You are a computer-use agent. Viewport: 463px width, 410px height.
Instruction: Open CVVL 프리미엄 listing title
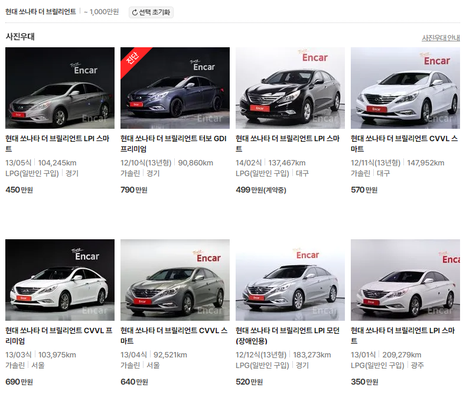coord(59,336)
